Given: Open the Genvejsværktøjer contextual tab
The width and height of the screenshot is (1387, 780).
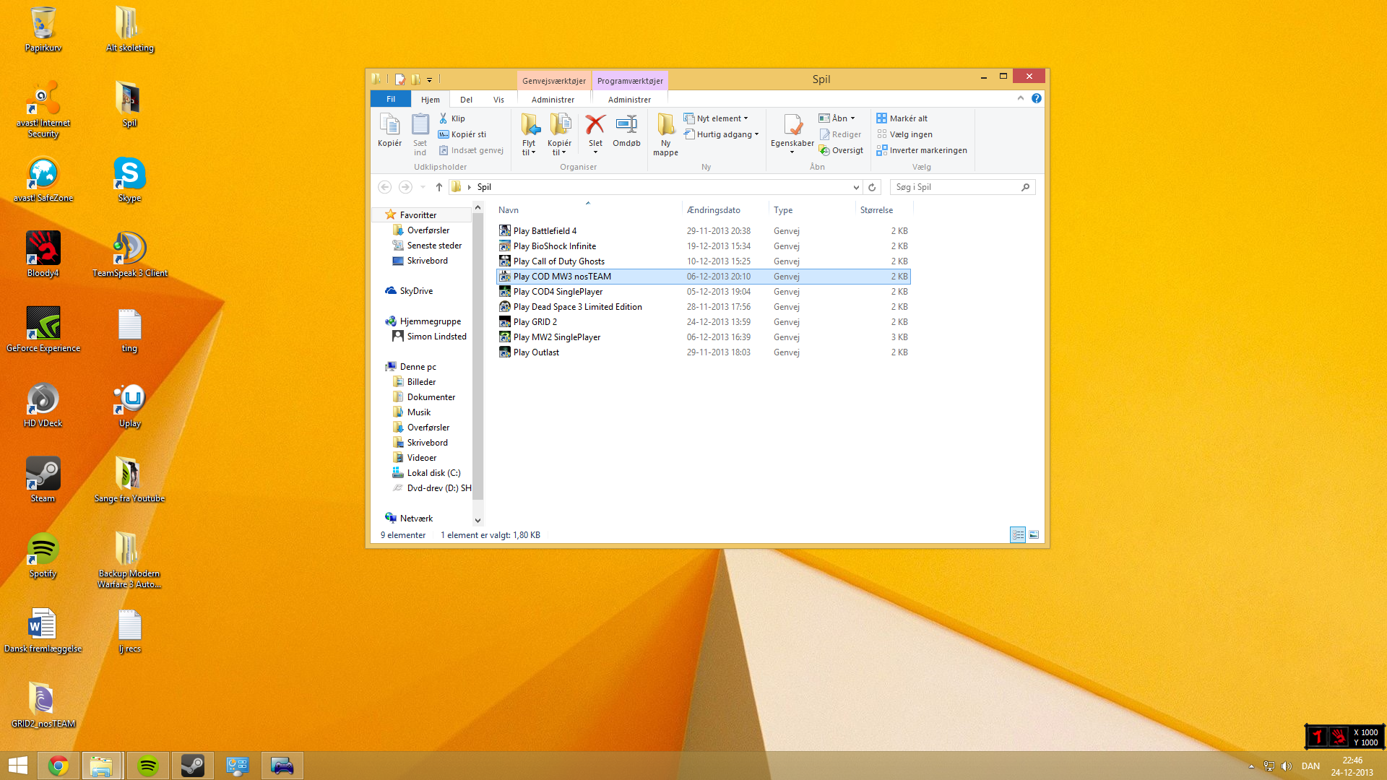Looking at the screenshot, I should [554, 81].
